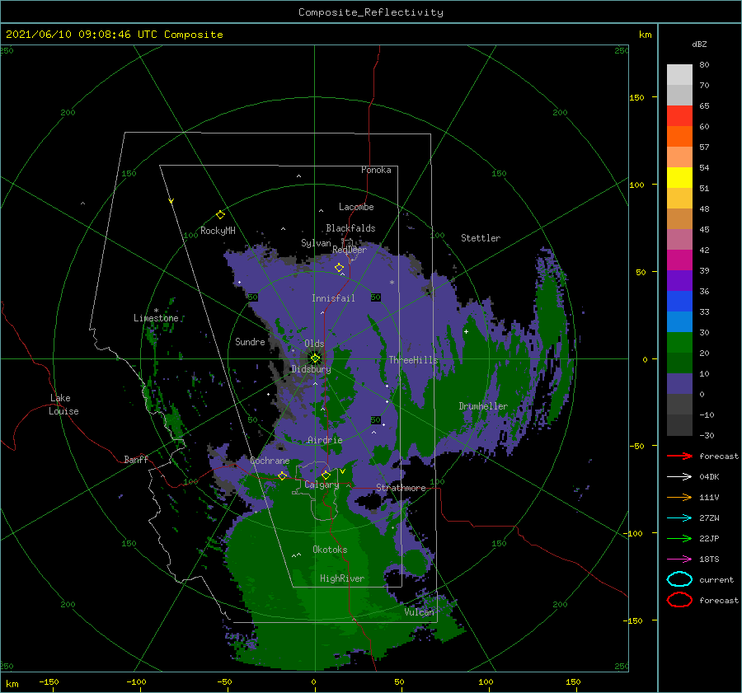Click the 39 dBZ purple swatch

679,280
